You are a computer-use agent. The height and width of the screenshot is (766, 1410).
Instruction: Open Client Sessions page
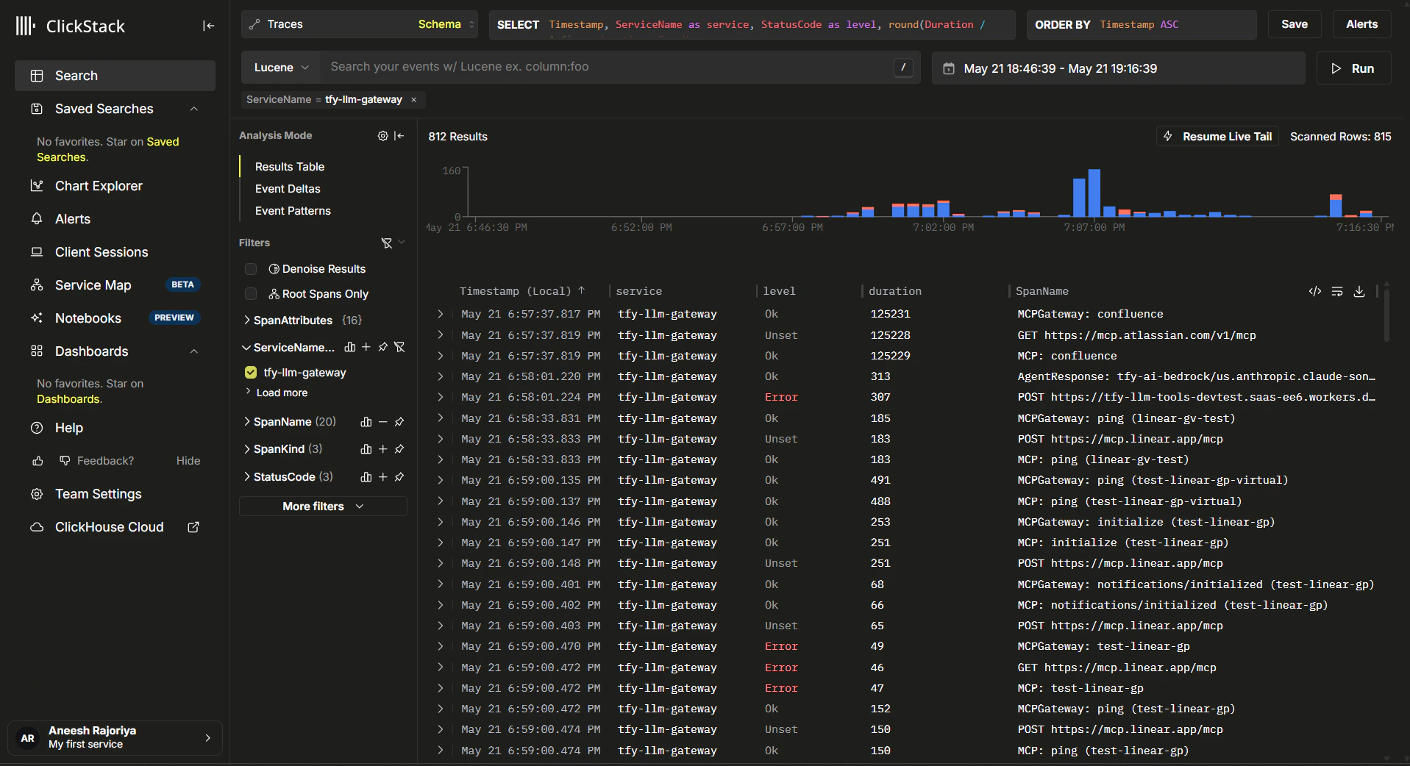click(x=102, y=252)
